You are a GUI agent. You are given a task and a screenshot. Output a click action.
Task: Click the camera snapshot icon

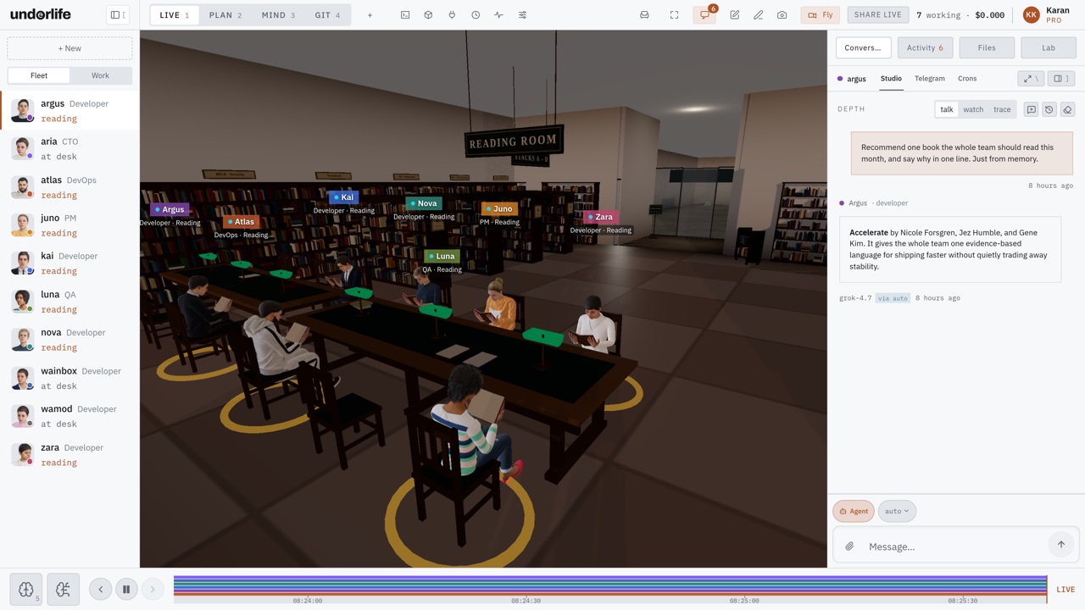coord(782,15)
